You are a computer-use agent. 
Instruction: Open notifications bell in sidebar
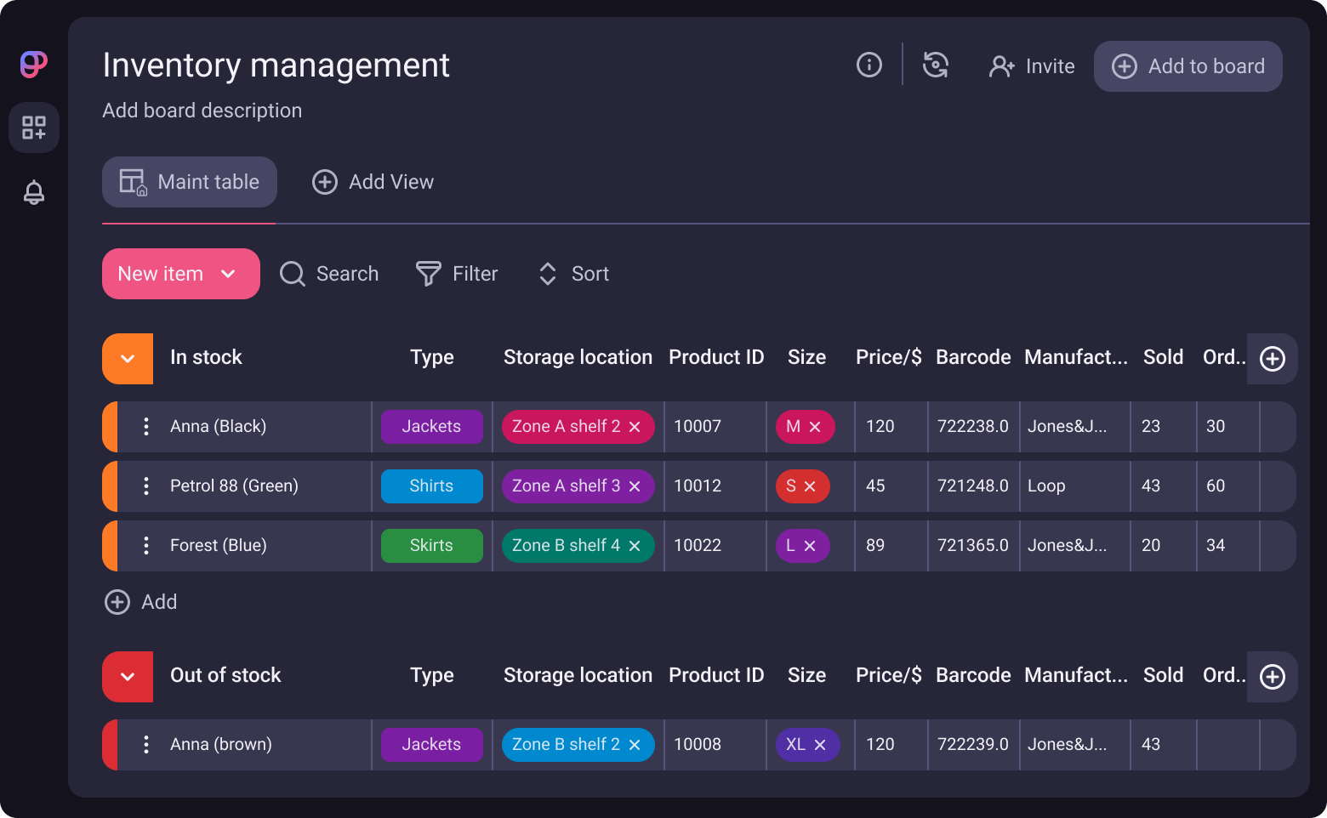[34, 192]
